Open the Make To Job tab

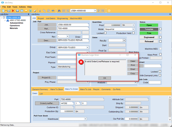[x=86, y=89]
